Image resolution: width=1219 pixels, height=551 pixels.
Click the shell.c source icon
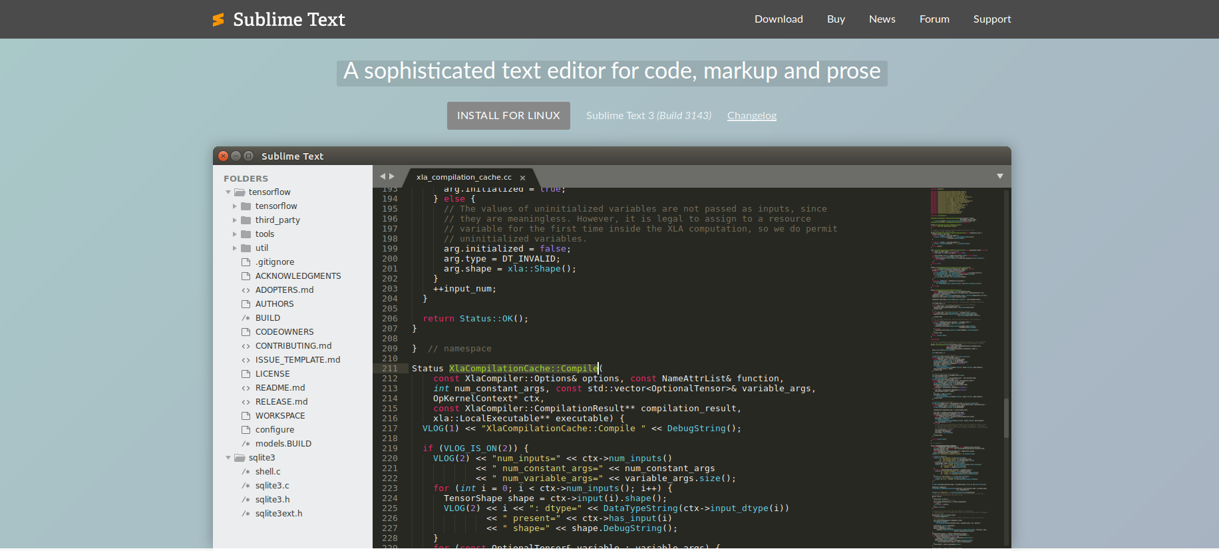tap(246, 472)
